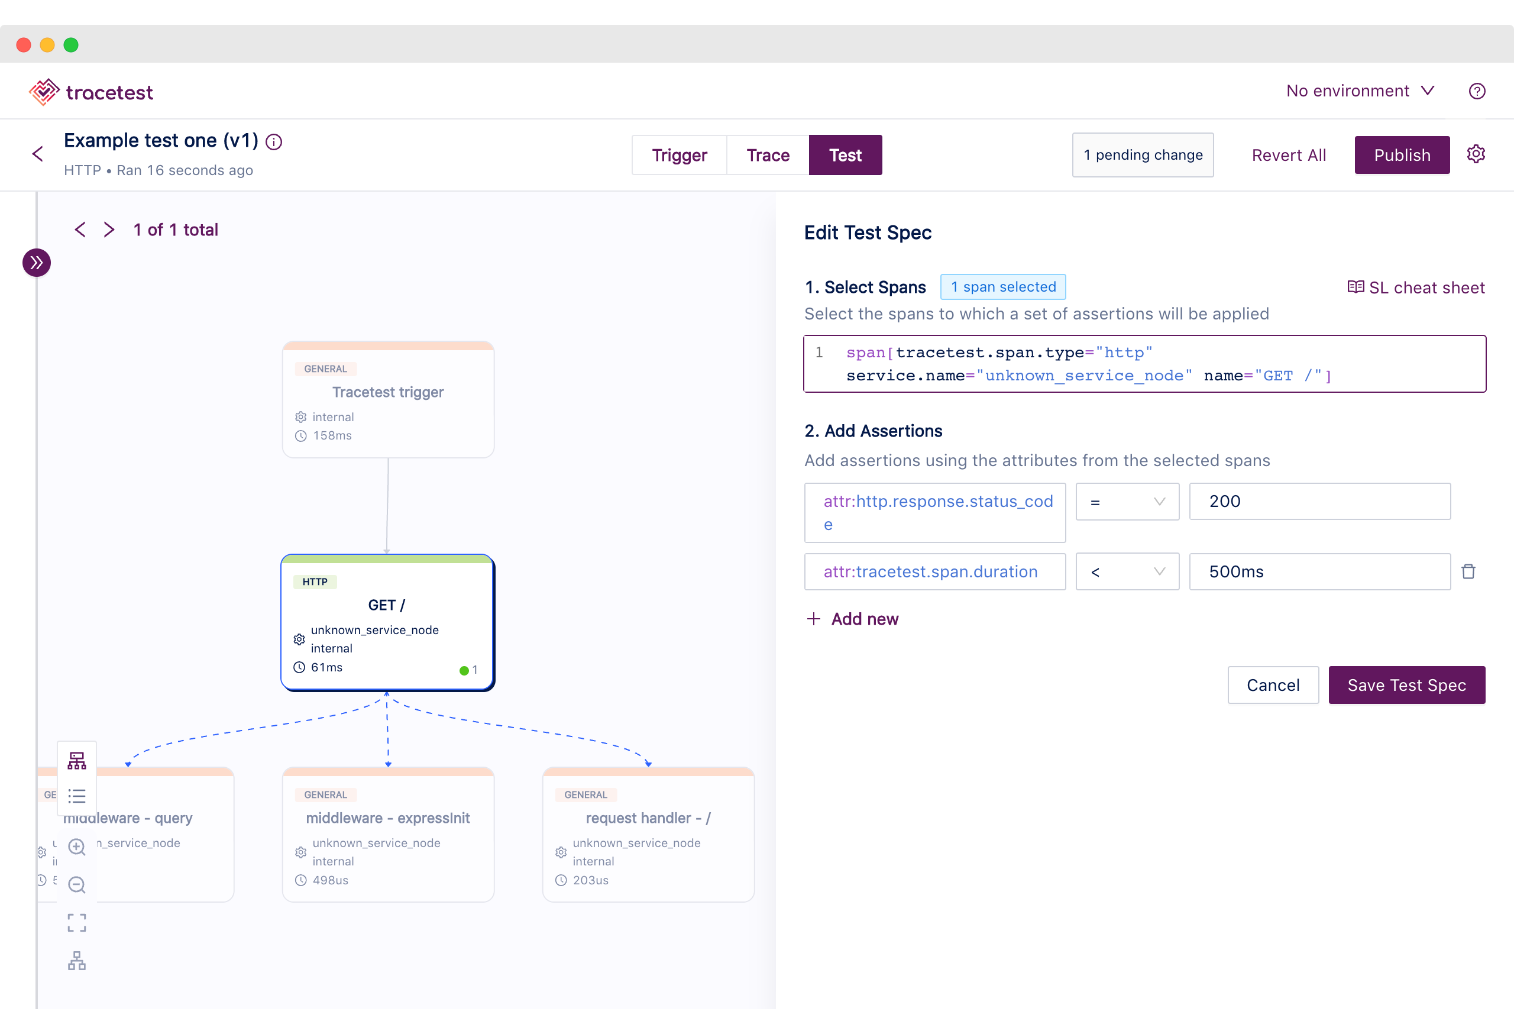
Task: Click gear icon in GET / span
Action: (x=299, y=640)
